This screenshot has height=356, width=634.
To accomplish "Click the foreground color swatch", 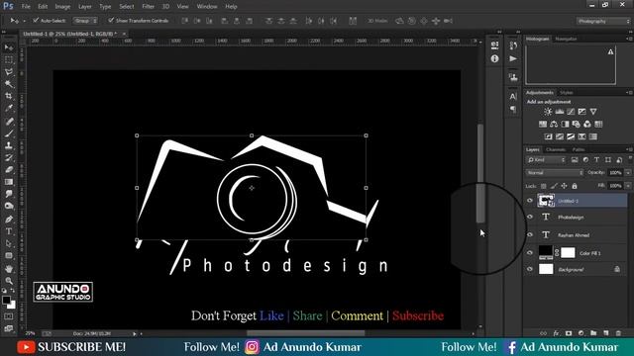I will pyautogui.click(x=6, y=300).
